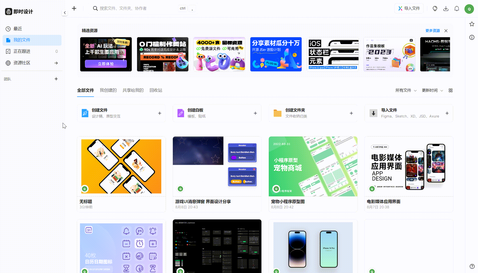Open the 无标题 file thumbnail

tap(121, 166)
